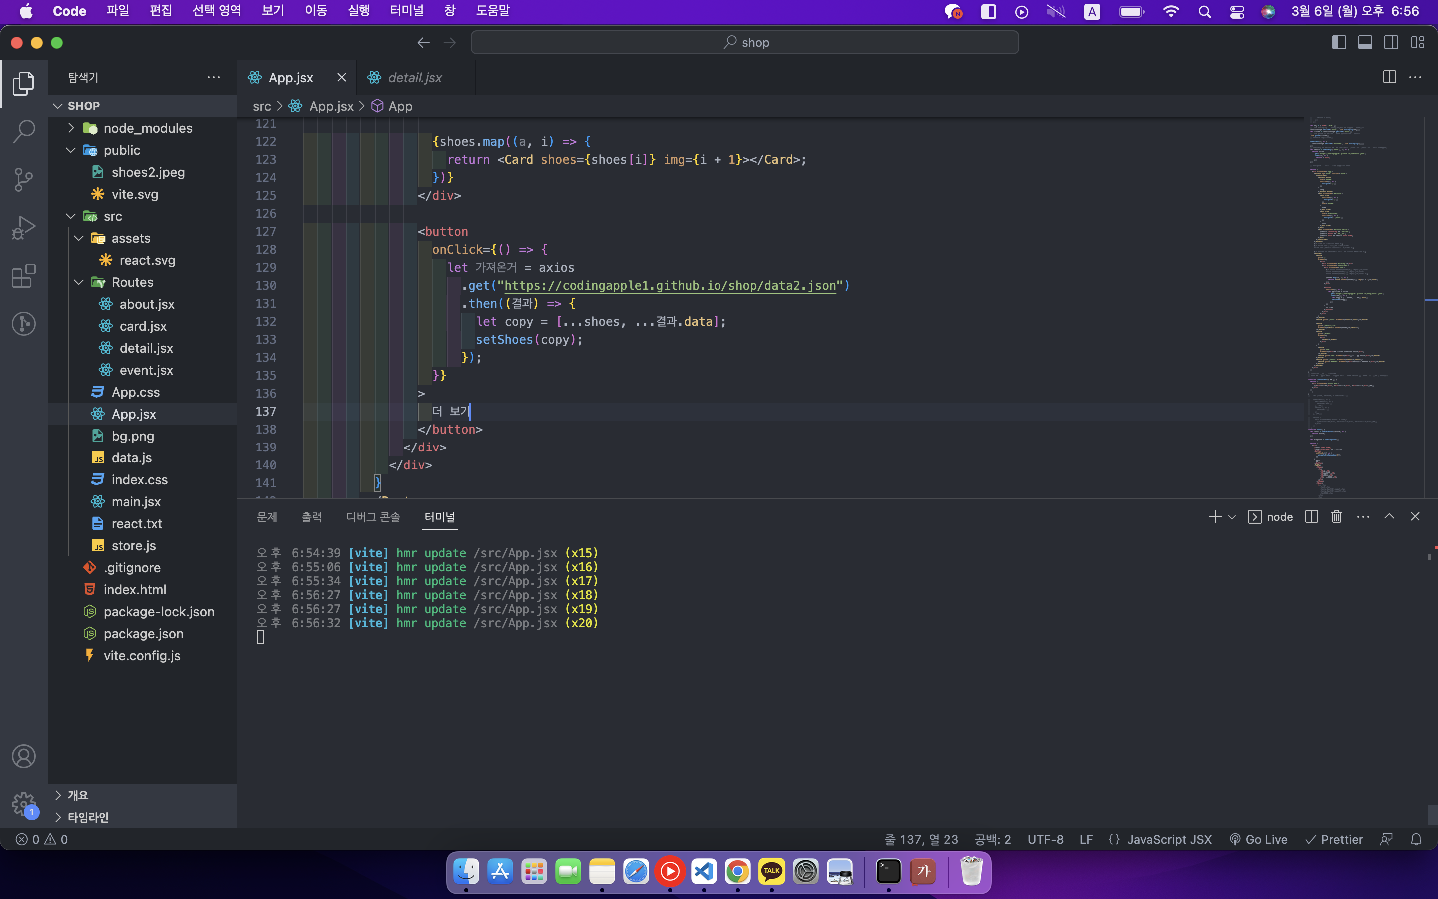Open Customize Layout icon
Screen dimensions: 1438x899
(x=1418, y=43)
